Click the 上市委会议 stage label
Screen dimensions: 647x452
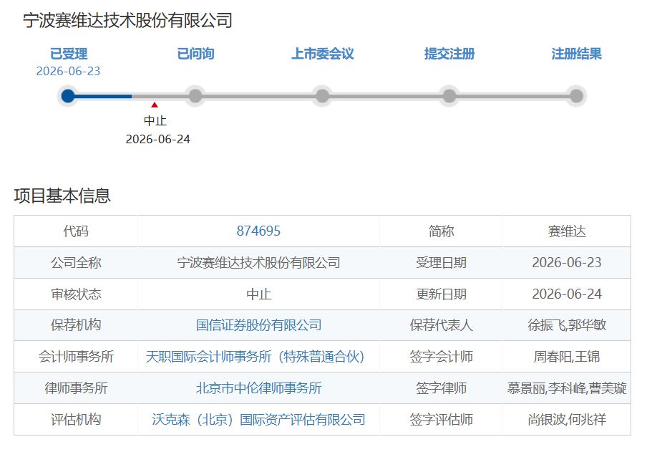click(x=323, y=54)
